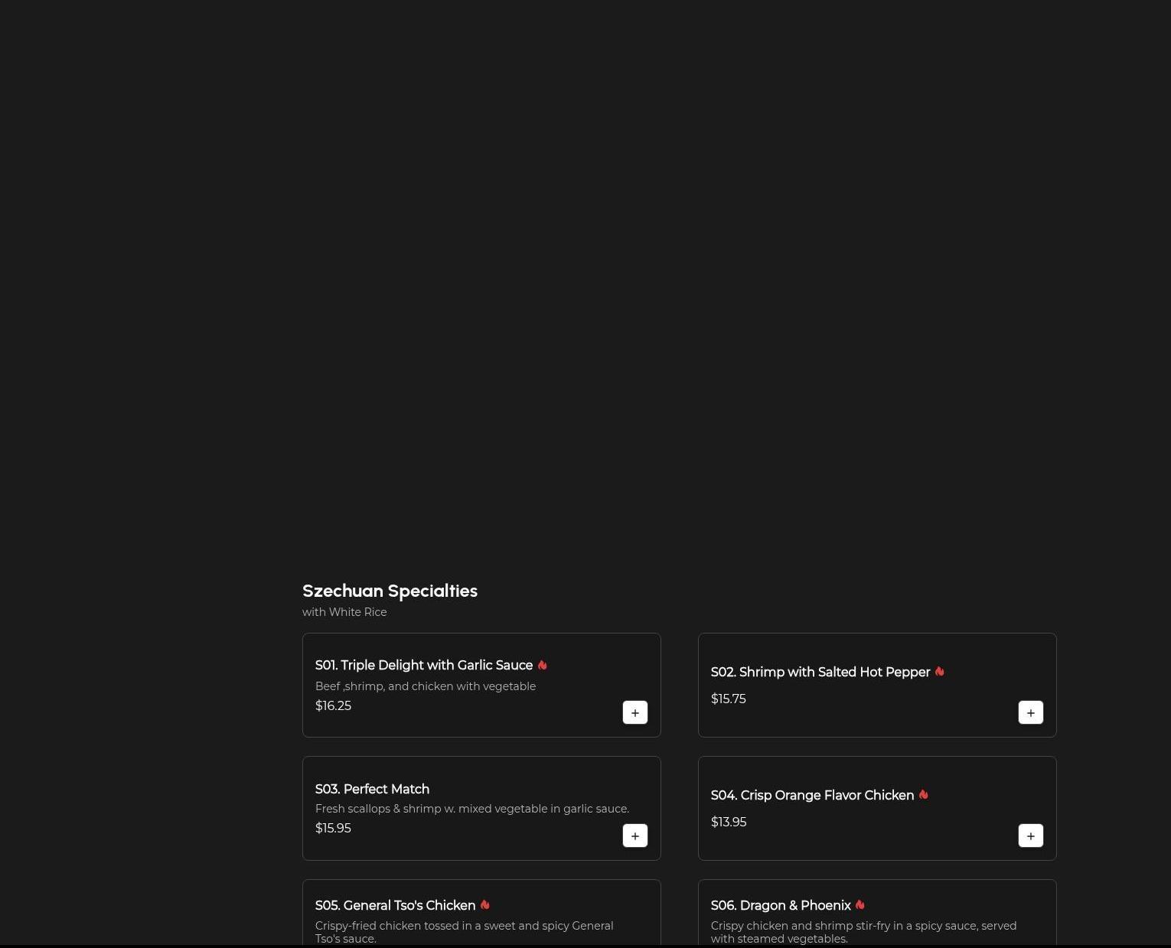Click the spicy flame icon next to Shrimp with Salted Hot Pepper

point(940,672)
